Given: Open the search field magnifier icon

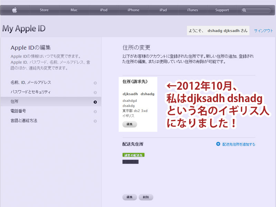Looking at the screenshot, I should point(245,10).
